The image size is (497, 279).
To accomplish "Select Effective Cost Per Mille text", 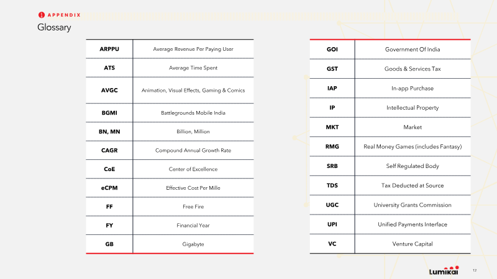I will click(x=193, y=188).
